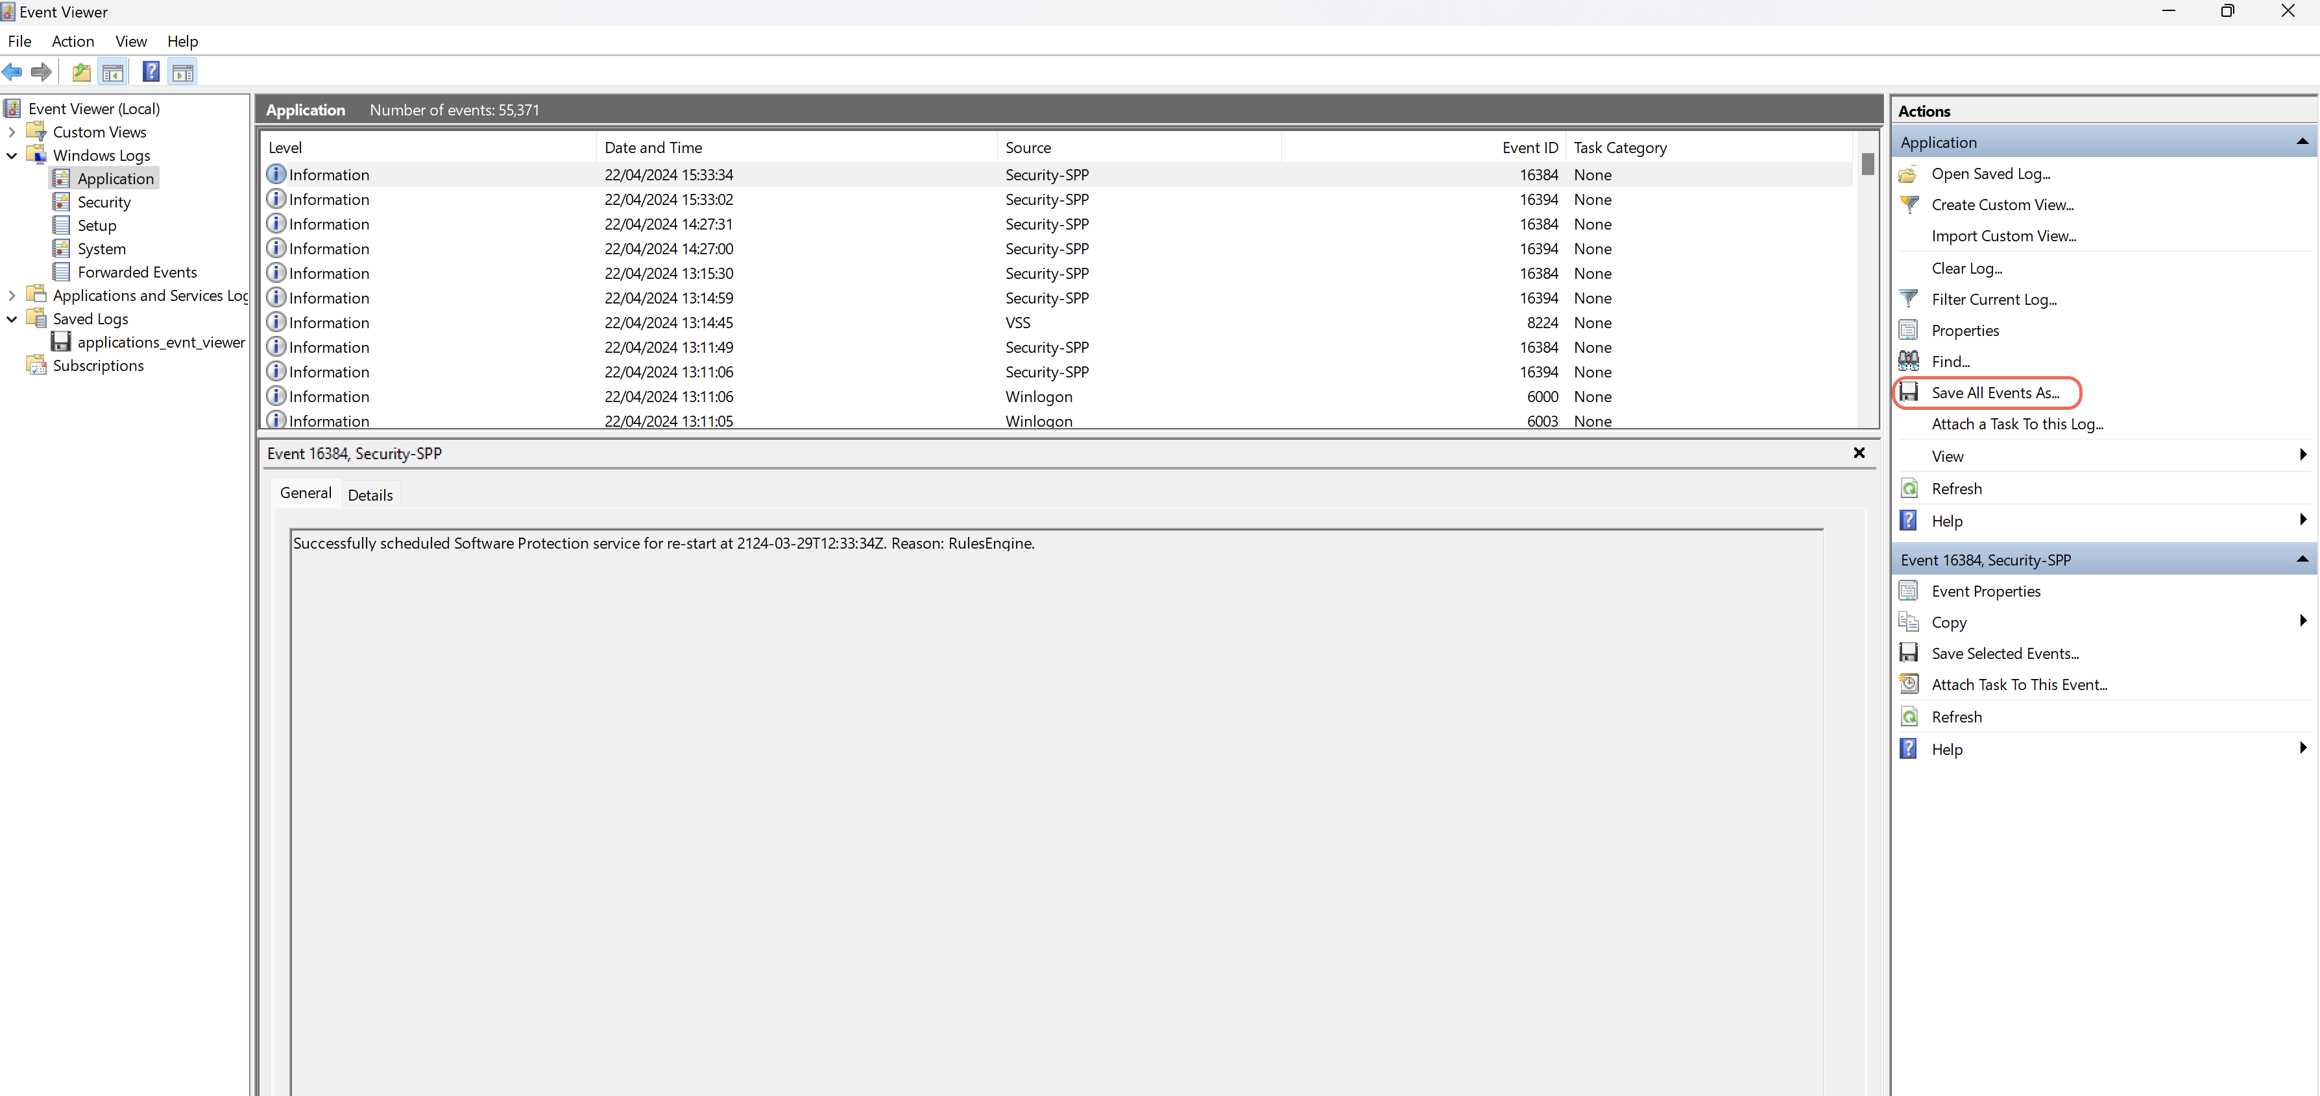The width and height of the screenshot is (2320, 1096).
Task: Toggle the Show/Hide Console Tree toolbar icon
Action: (113, 72)
